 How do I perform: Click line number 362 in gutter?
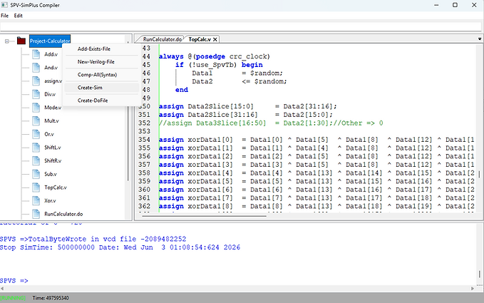(144, 206)
